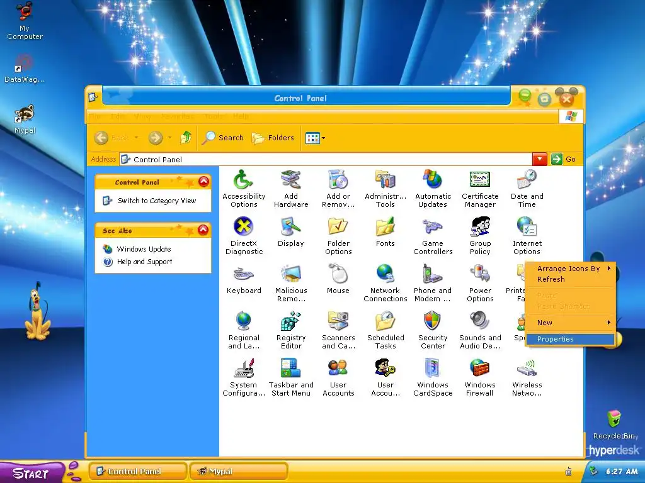Open Internet Options icon
This screenshot has height=483, width=645.
[x=527, y=226]
